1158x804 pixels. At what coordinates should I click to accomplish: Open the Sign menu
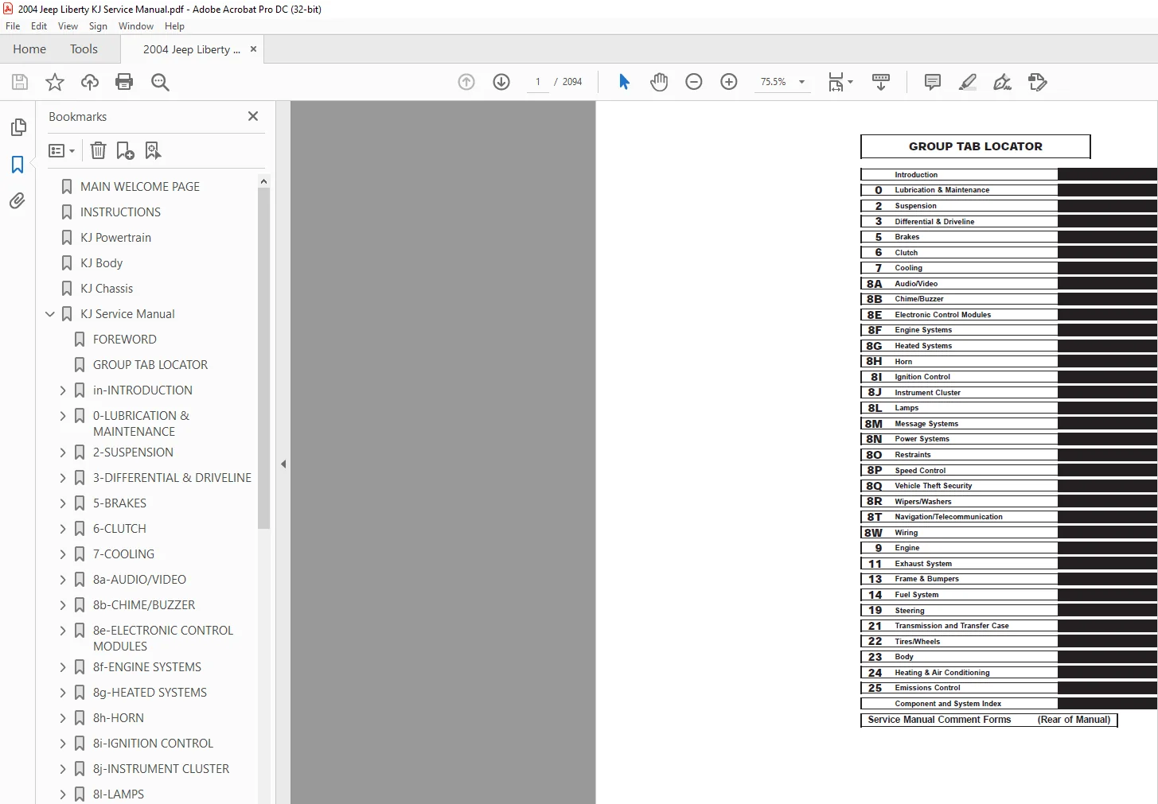pos(98,26)
